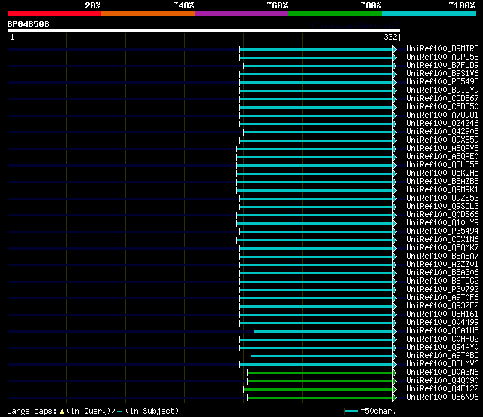The image size is (483, 417).
Task: Click the cyan ~100% legend segment
Action: click(429, 14)
